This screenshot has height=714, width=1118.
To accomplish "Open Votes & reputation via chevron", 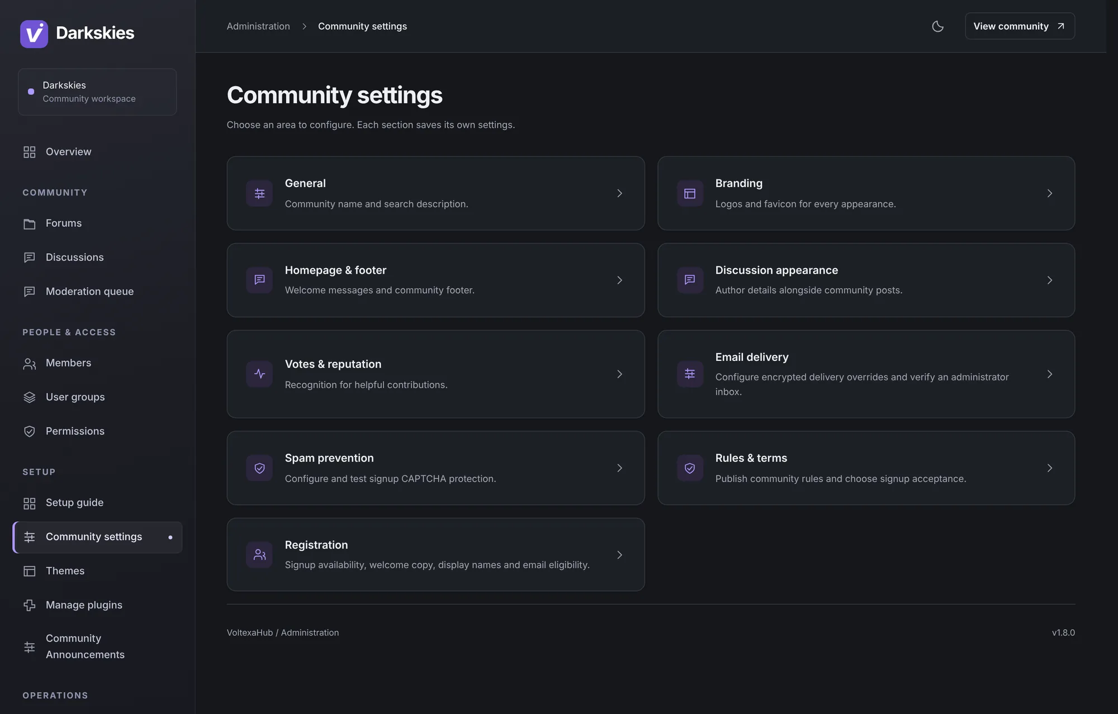I will [x=619, y=374].
